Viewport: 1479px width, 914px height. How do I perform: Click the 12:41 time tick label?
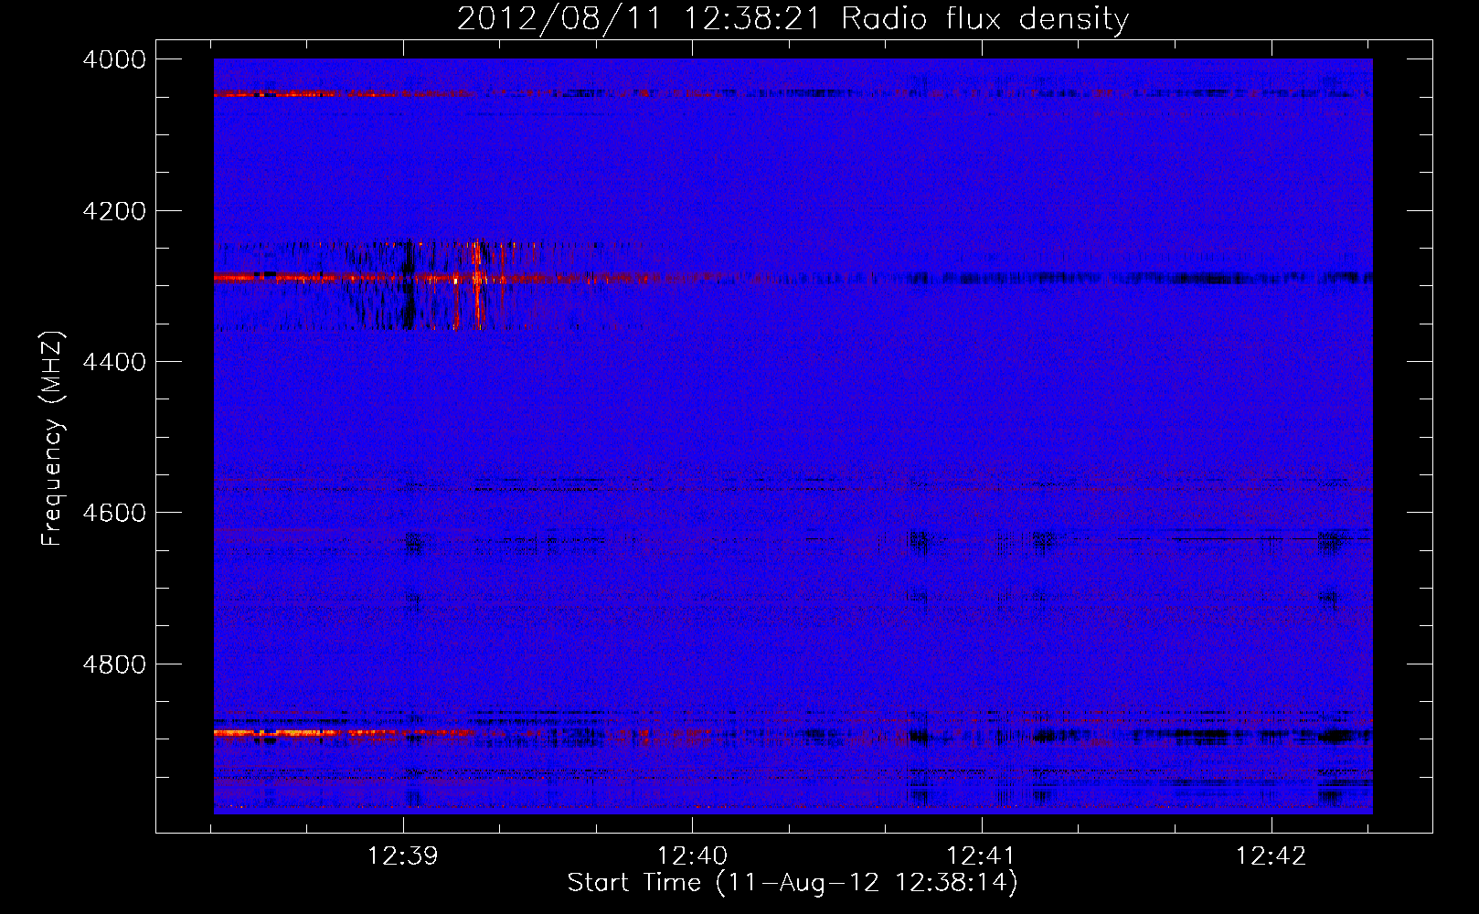pos(982,856)
